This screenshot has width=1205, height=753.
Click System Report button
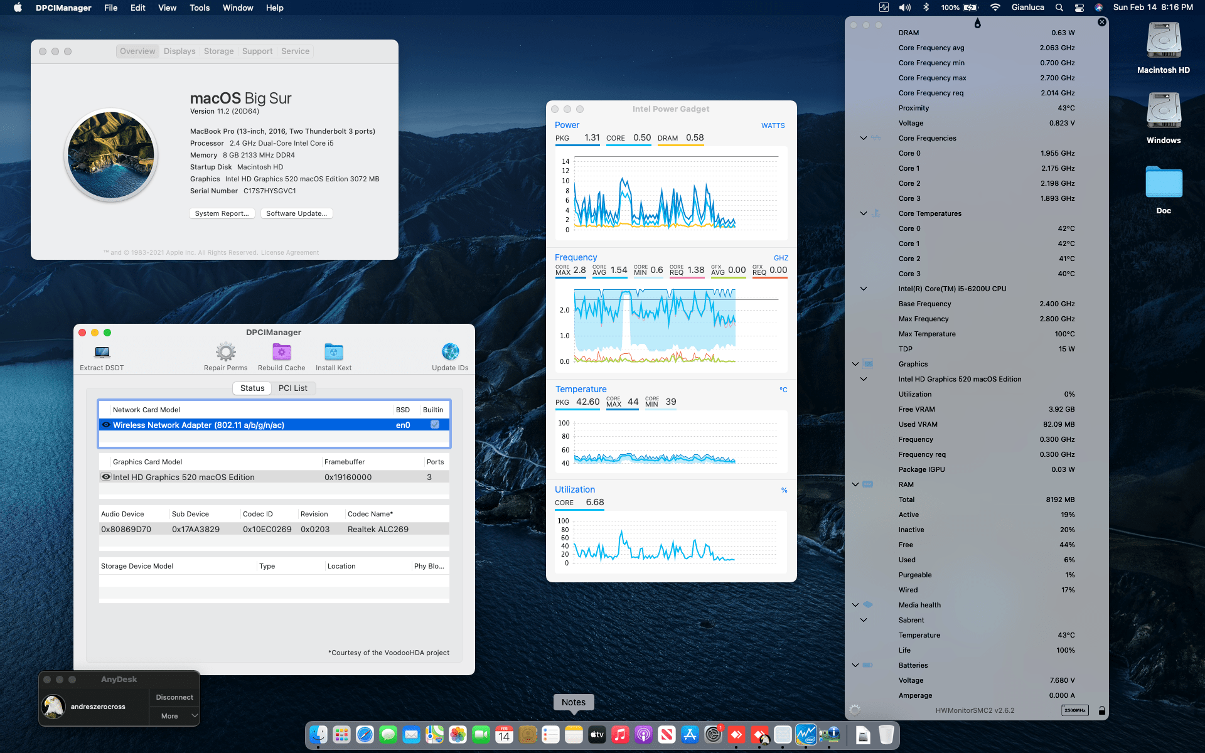(222, 213)
